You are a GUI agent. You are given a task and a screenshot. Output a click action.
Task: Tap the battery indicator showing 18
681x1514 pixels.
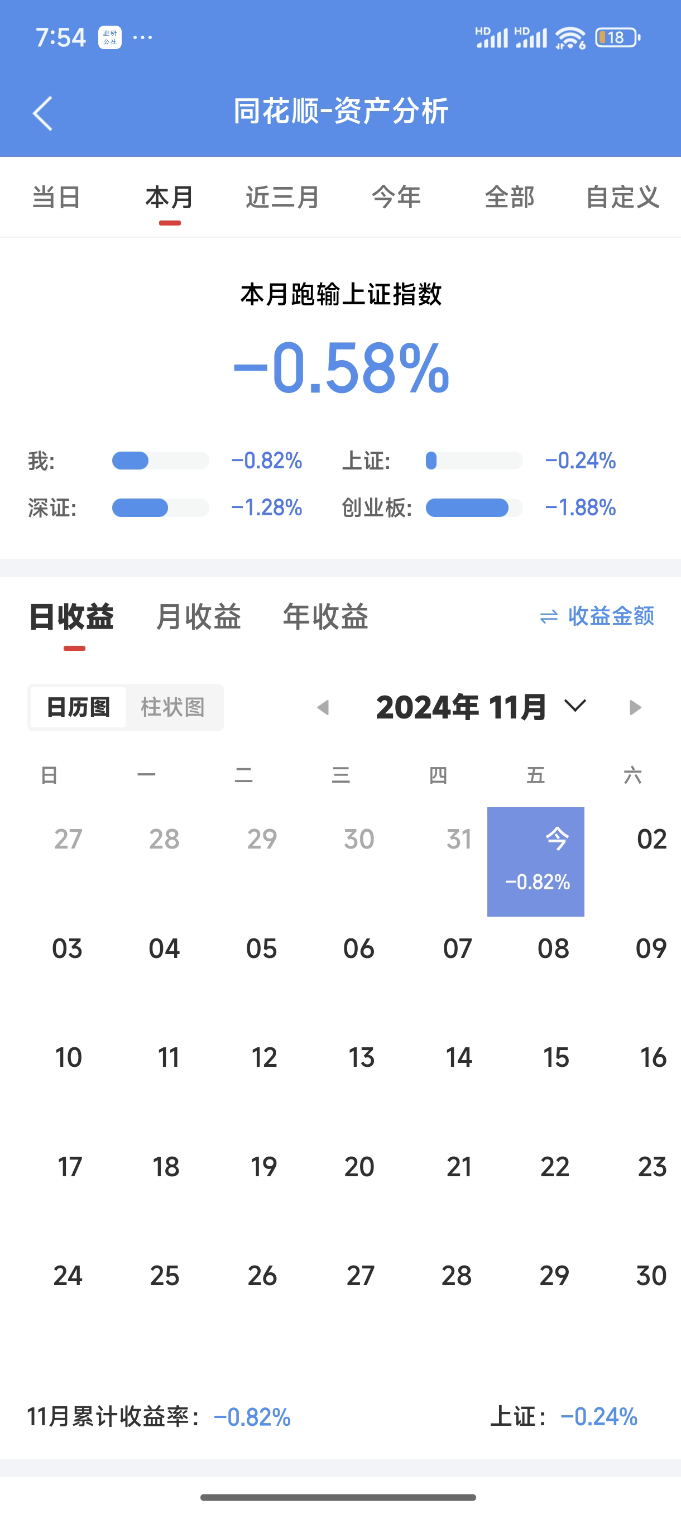pyautogui.click(x=617, y=37)
